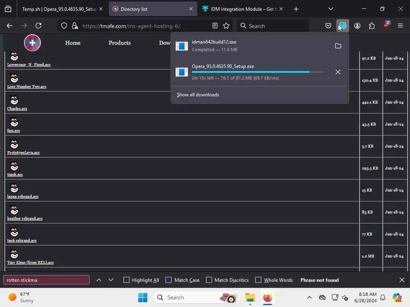Show idman642build12.exe in folder
The height and width of the screenshot is (307, 410).
(338, 46)
